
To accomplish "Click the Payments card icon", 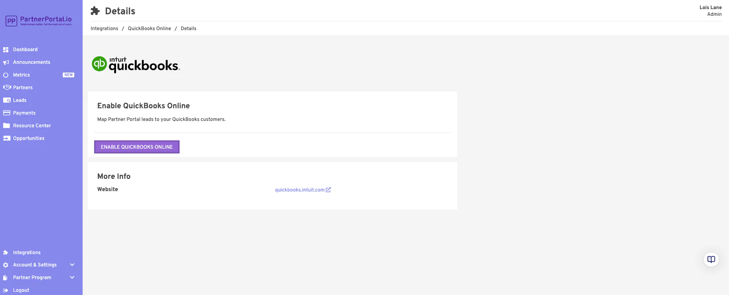I will [6, 113].
